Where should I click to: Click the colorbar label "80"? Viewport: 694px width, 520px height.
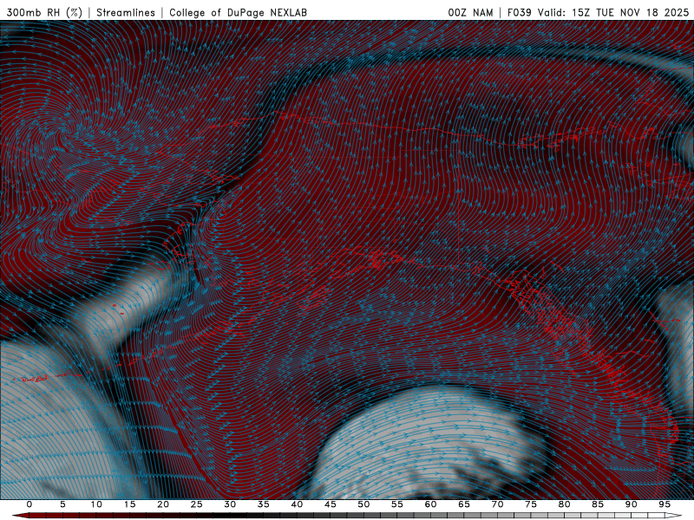click(x=564, y=504)
